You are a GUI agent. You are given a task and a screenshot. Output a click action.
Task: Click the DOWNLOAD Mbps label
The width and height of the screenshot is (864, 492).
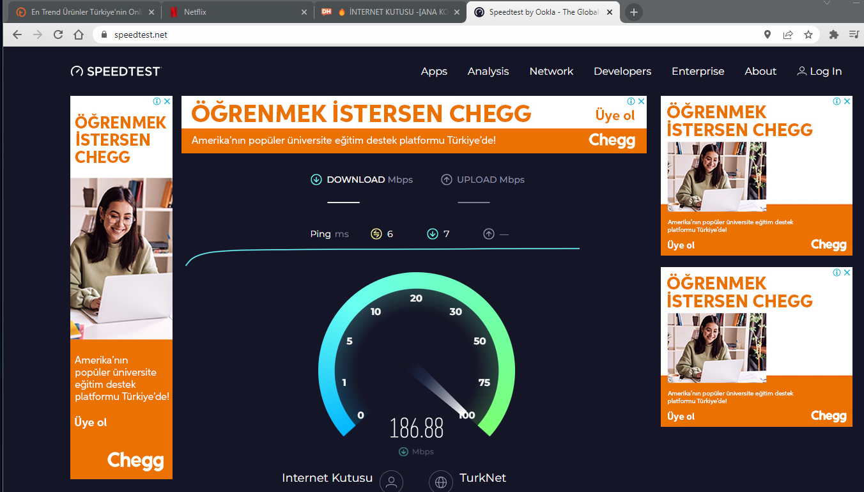point(369,180)
